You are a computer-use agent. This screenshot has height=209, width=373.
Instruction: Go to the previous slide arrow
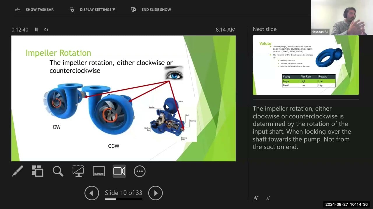tap(92, 193)
